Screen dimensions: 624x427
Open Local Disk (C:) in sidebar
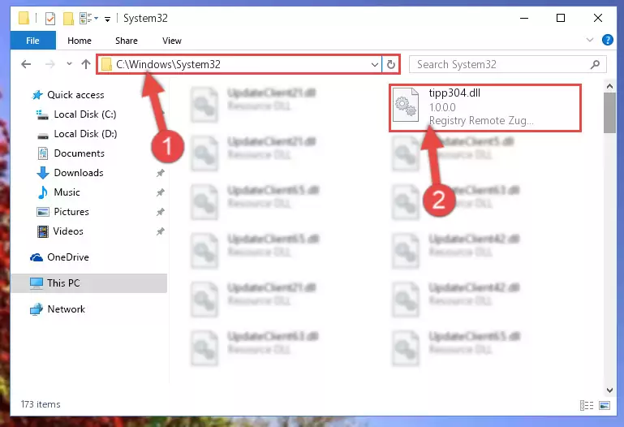[x=84, y=114]
